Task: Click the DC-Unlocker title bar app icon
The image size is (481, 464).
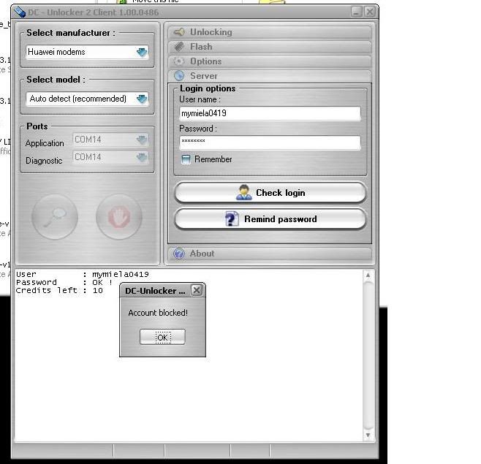Action: coord(20,12)
